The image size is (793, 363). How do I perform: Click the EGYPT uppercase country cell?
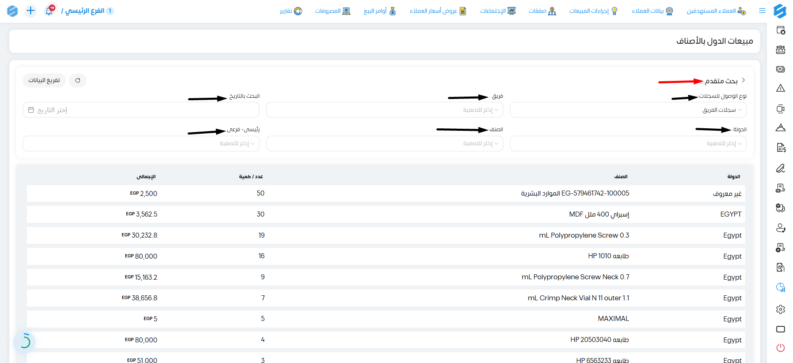(x=731, y=214)
